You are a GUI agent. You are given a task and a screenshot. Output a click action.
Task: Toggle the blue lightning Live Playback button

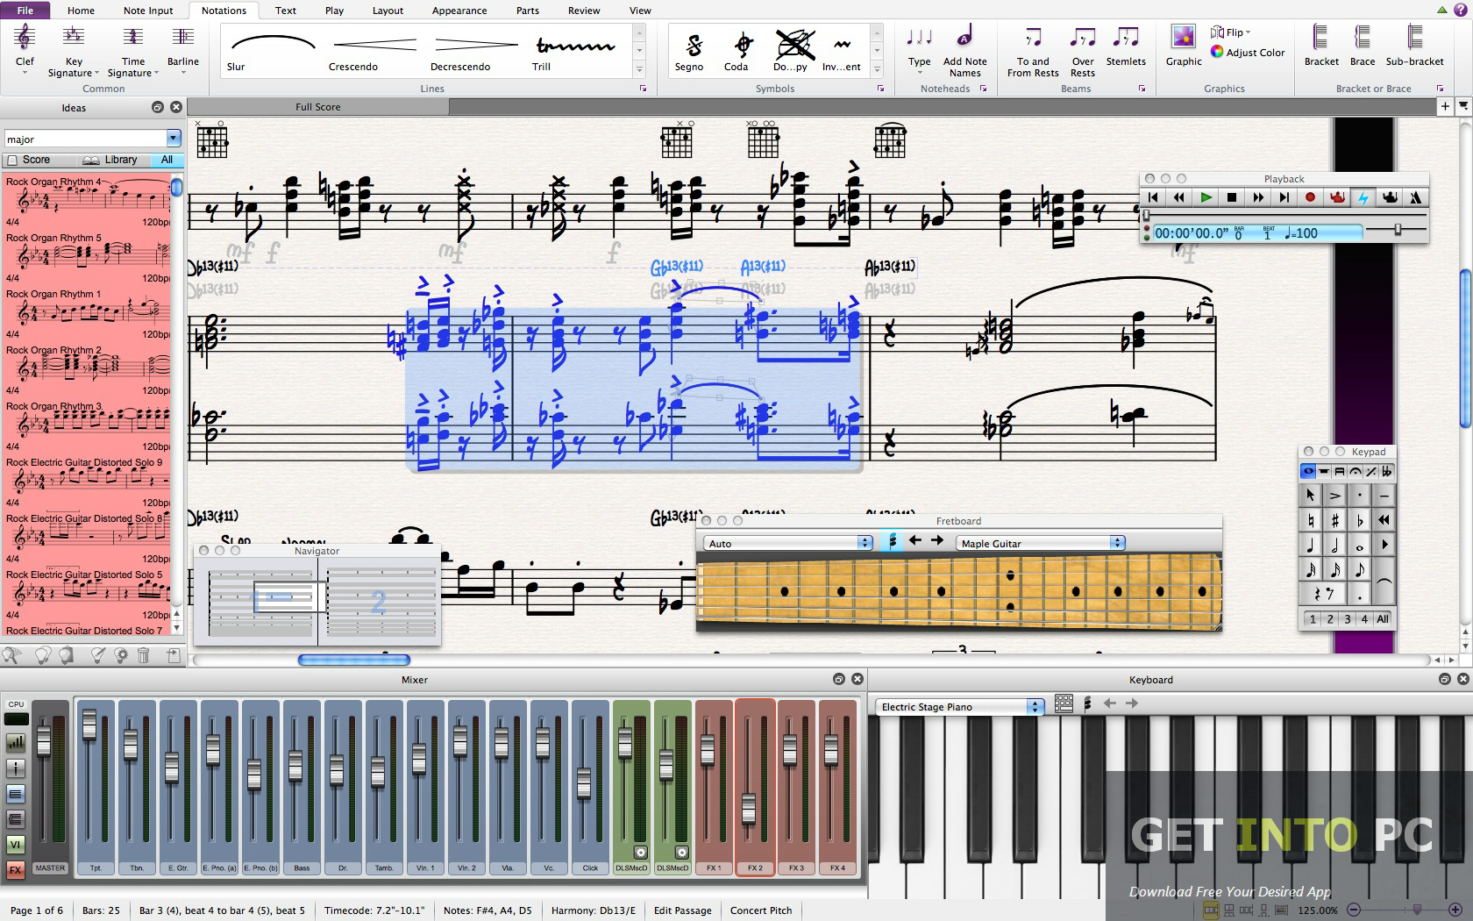[1363, 198]
